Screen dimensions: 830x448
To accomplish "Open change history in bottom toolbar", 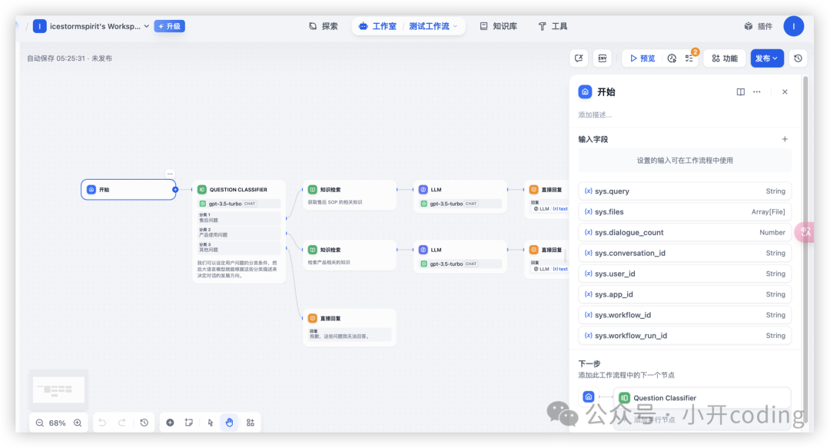I will pyautogui.click(x=144, y=423).
